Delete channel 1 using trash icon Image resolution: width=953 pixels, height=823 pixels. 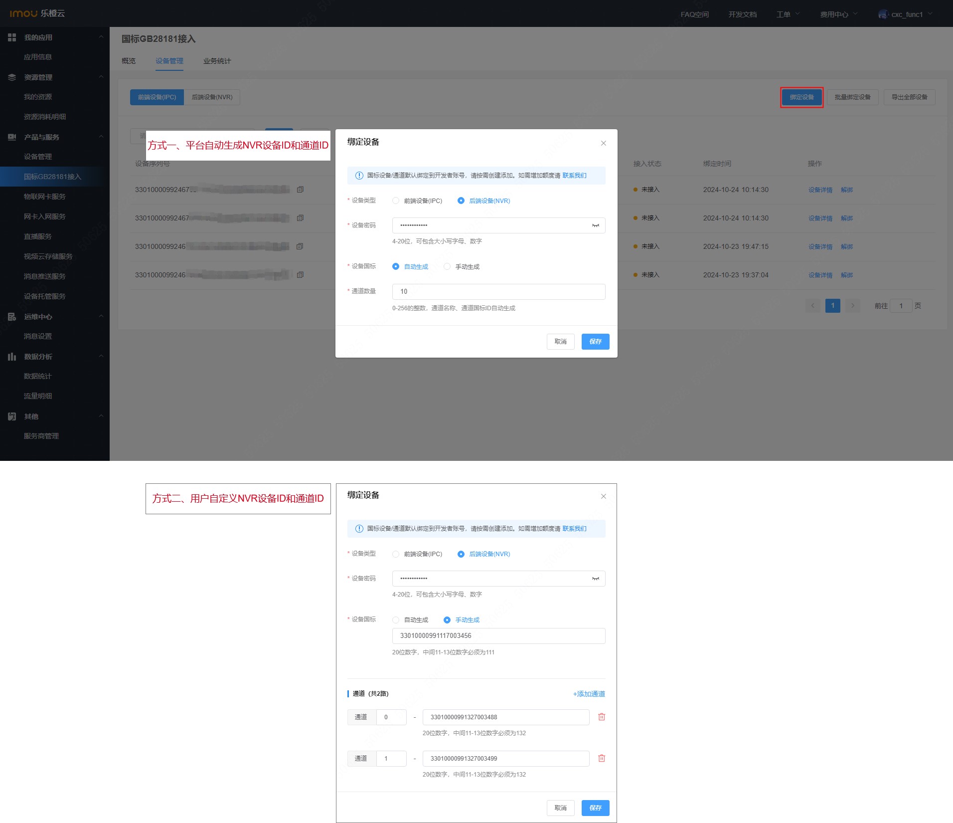(602, 758)
